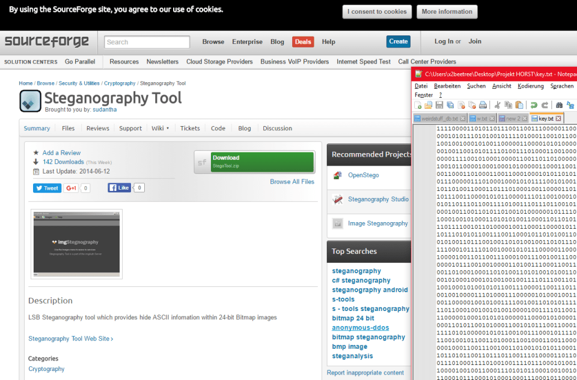Image resolution: width=577 pixels, height=380 pixels.
Task: Open the Fenster menu in Notepad++
Action: (424, 95)
